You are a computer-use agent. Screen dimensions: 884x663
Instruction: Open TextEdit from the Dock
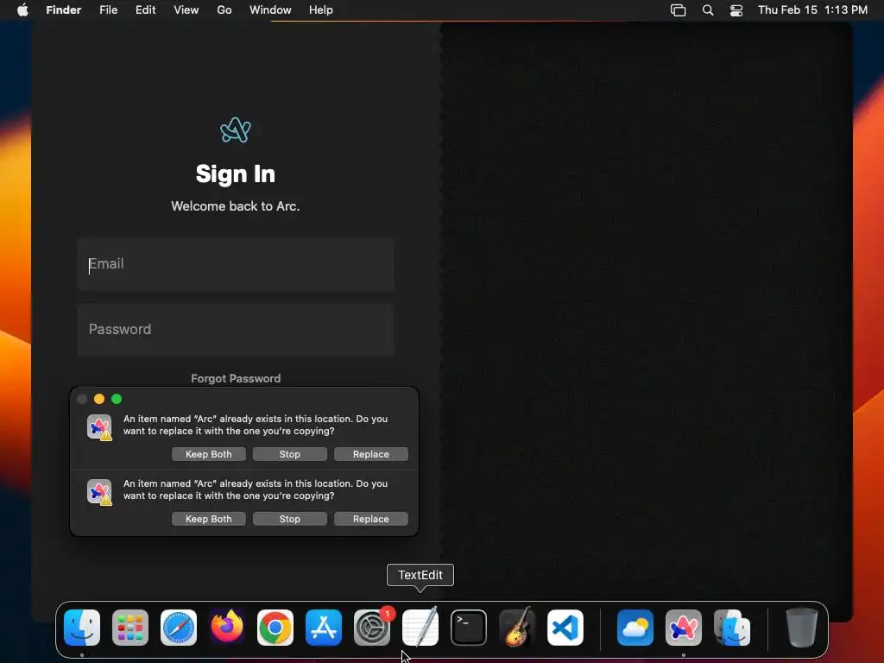(420, 628)
